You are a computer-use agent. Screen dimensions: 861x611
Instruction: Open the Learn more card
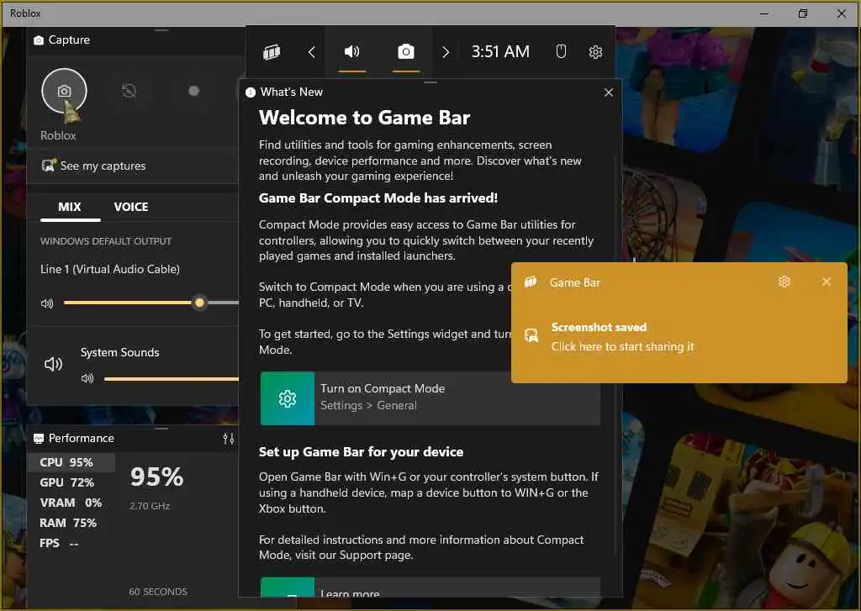click(430, 587)
